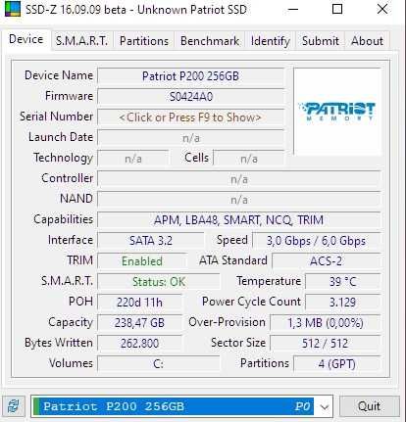Switch to the Device tab
406x422 pixels.
click(x=26, y=39)
